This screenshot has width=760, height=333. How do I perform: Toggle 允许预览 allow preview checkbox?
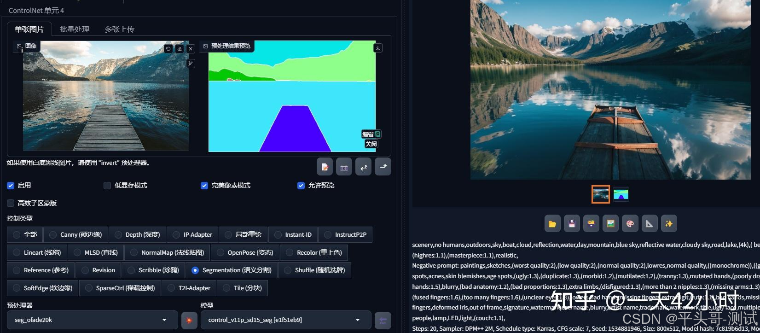pos(301,185)
